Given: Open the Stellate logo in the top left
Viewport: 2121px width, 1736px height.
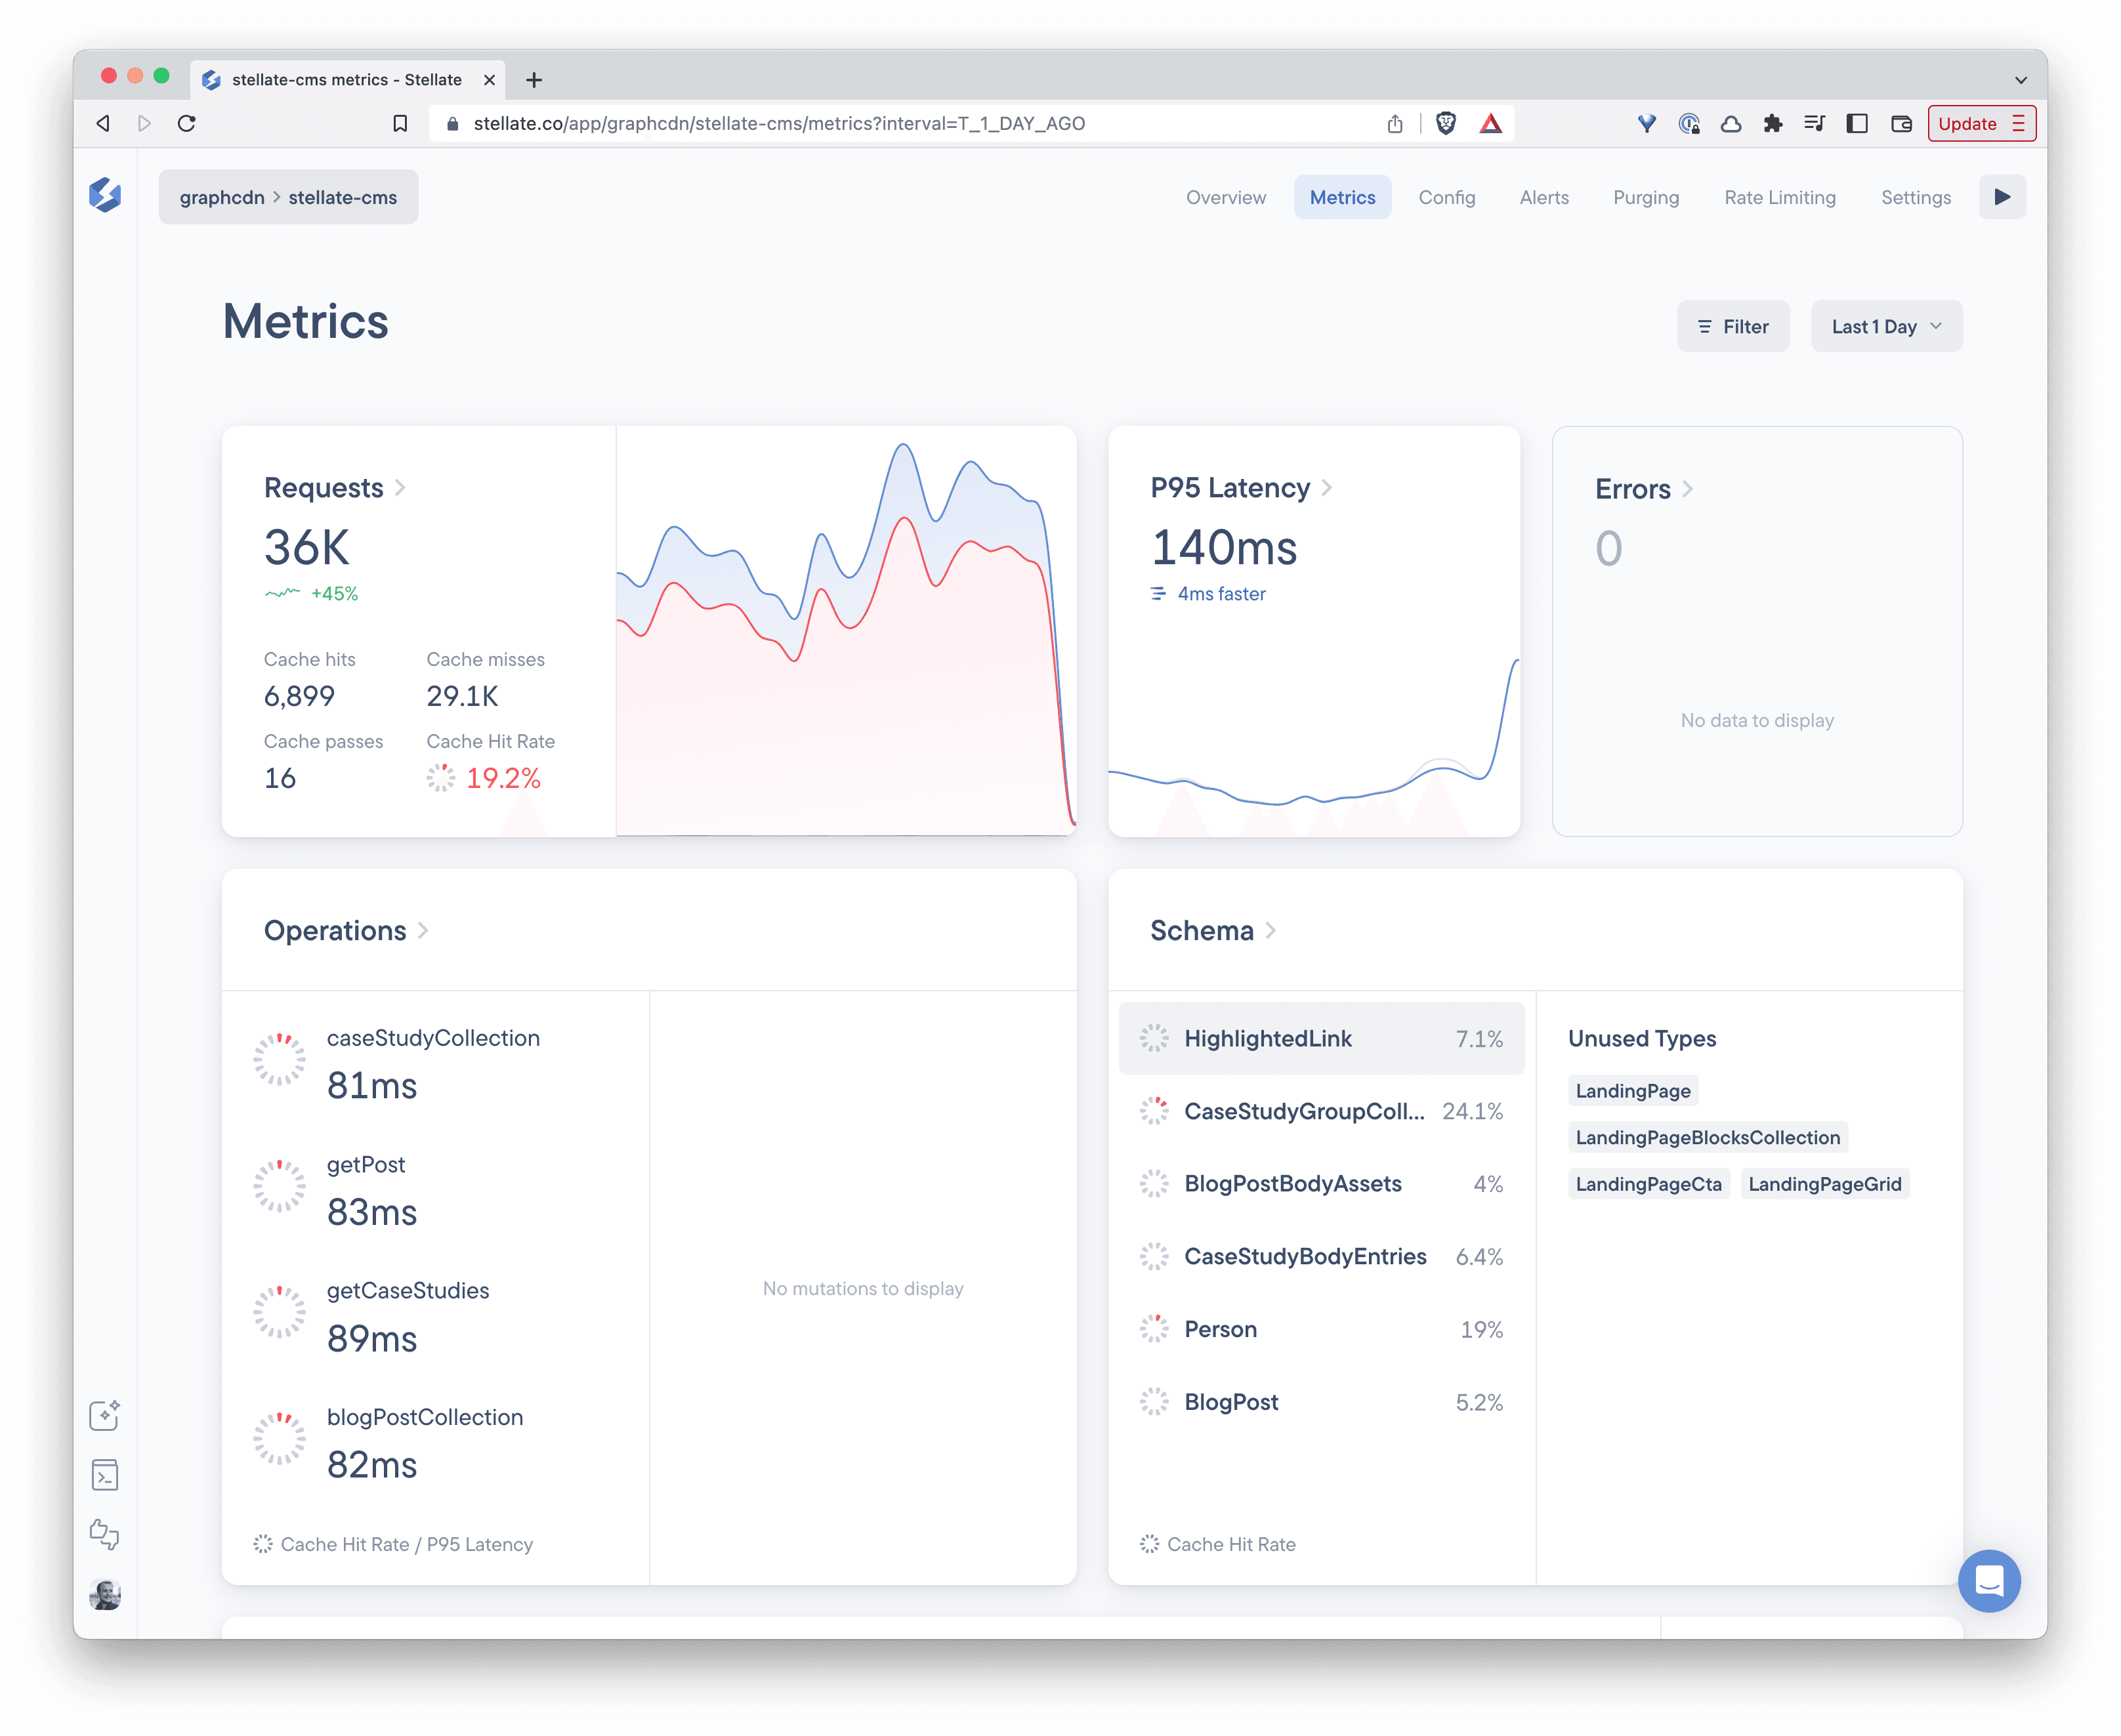Looking at the screenshot, I should pos(106,196).
